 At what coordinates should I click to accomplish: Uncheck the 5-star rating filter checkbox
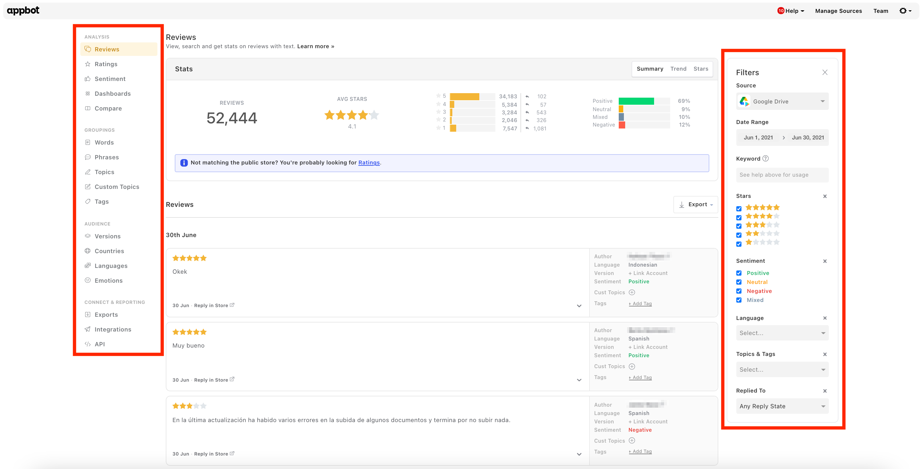click(x=739, y=208)
